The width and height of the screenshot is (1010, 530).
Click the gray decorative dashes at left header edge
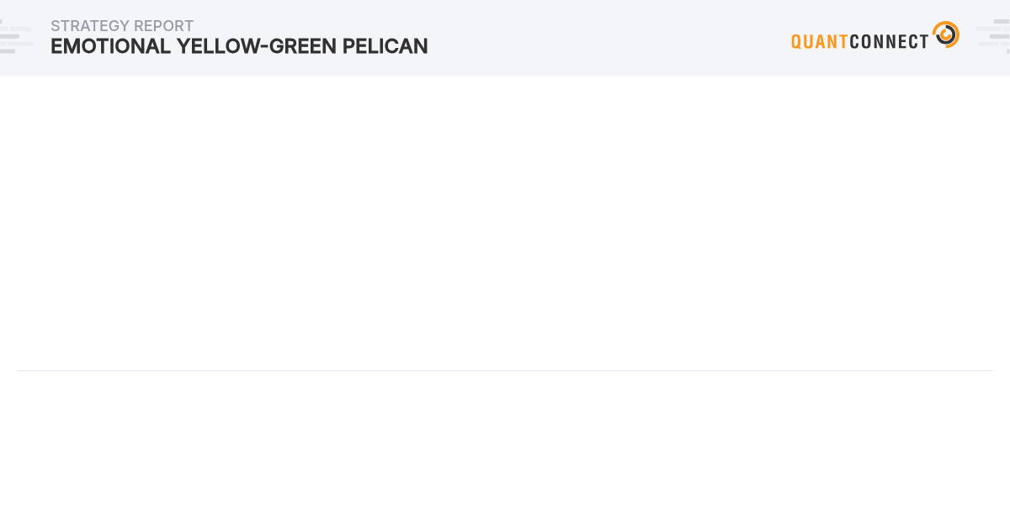pyautogui.click(x=16, y=36)
